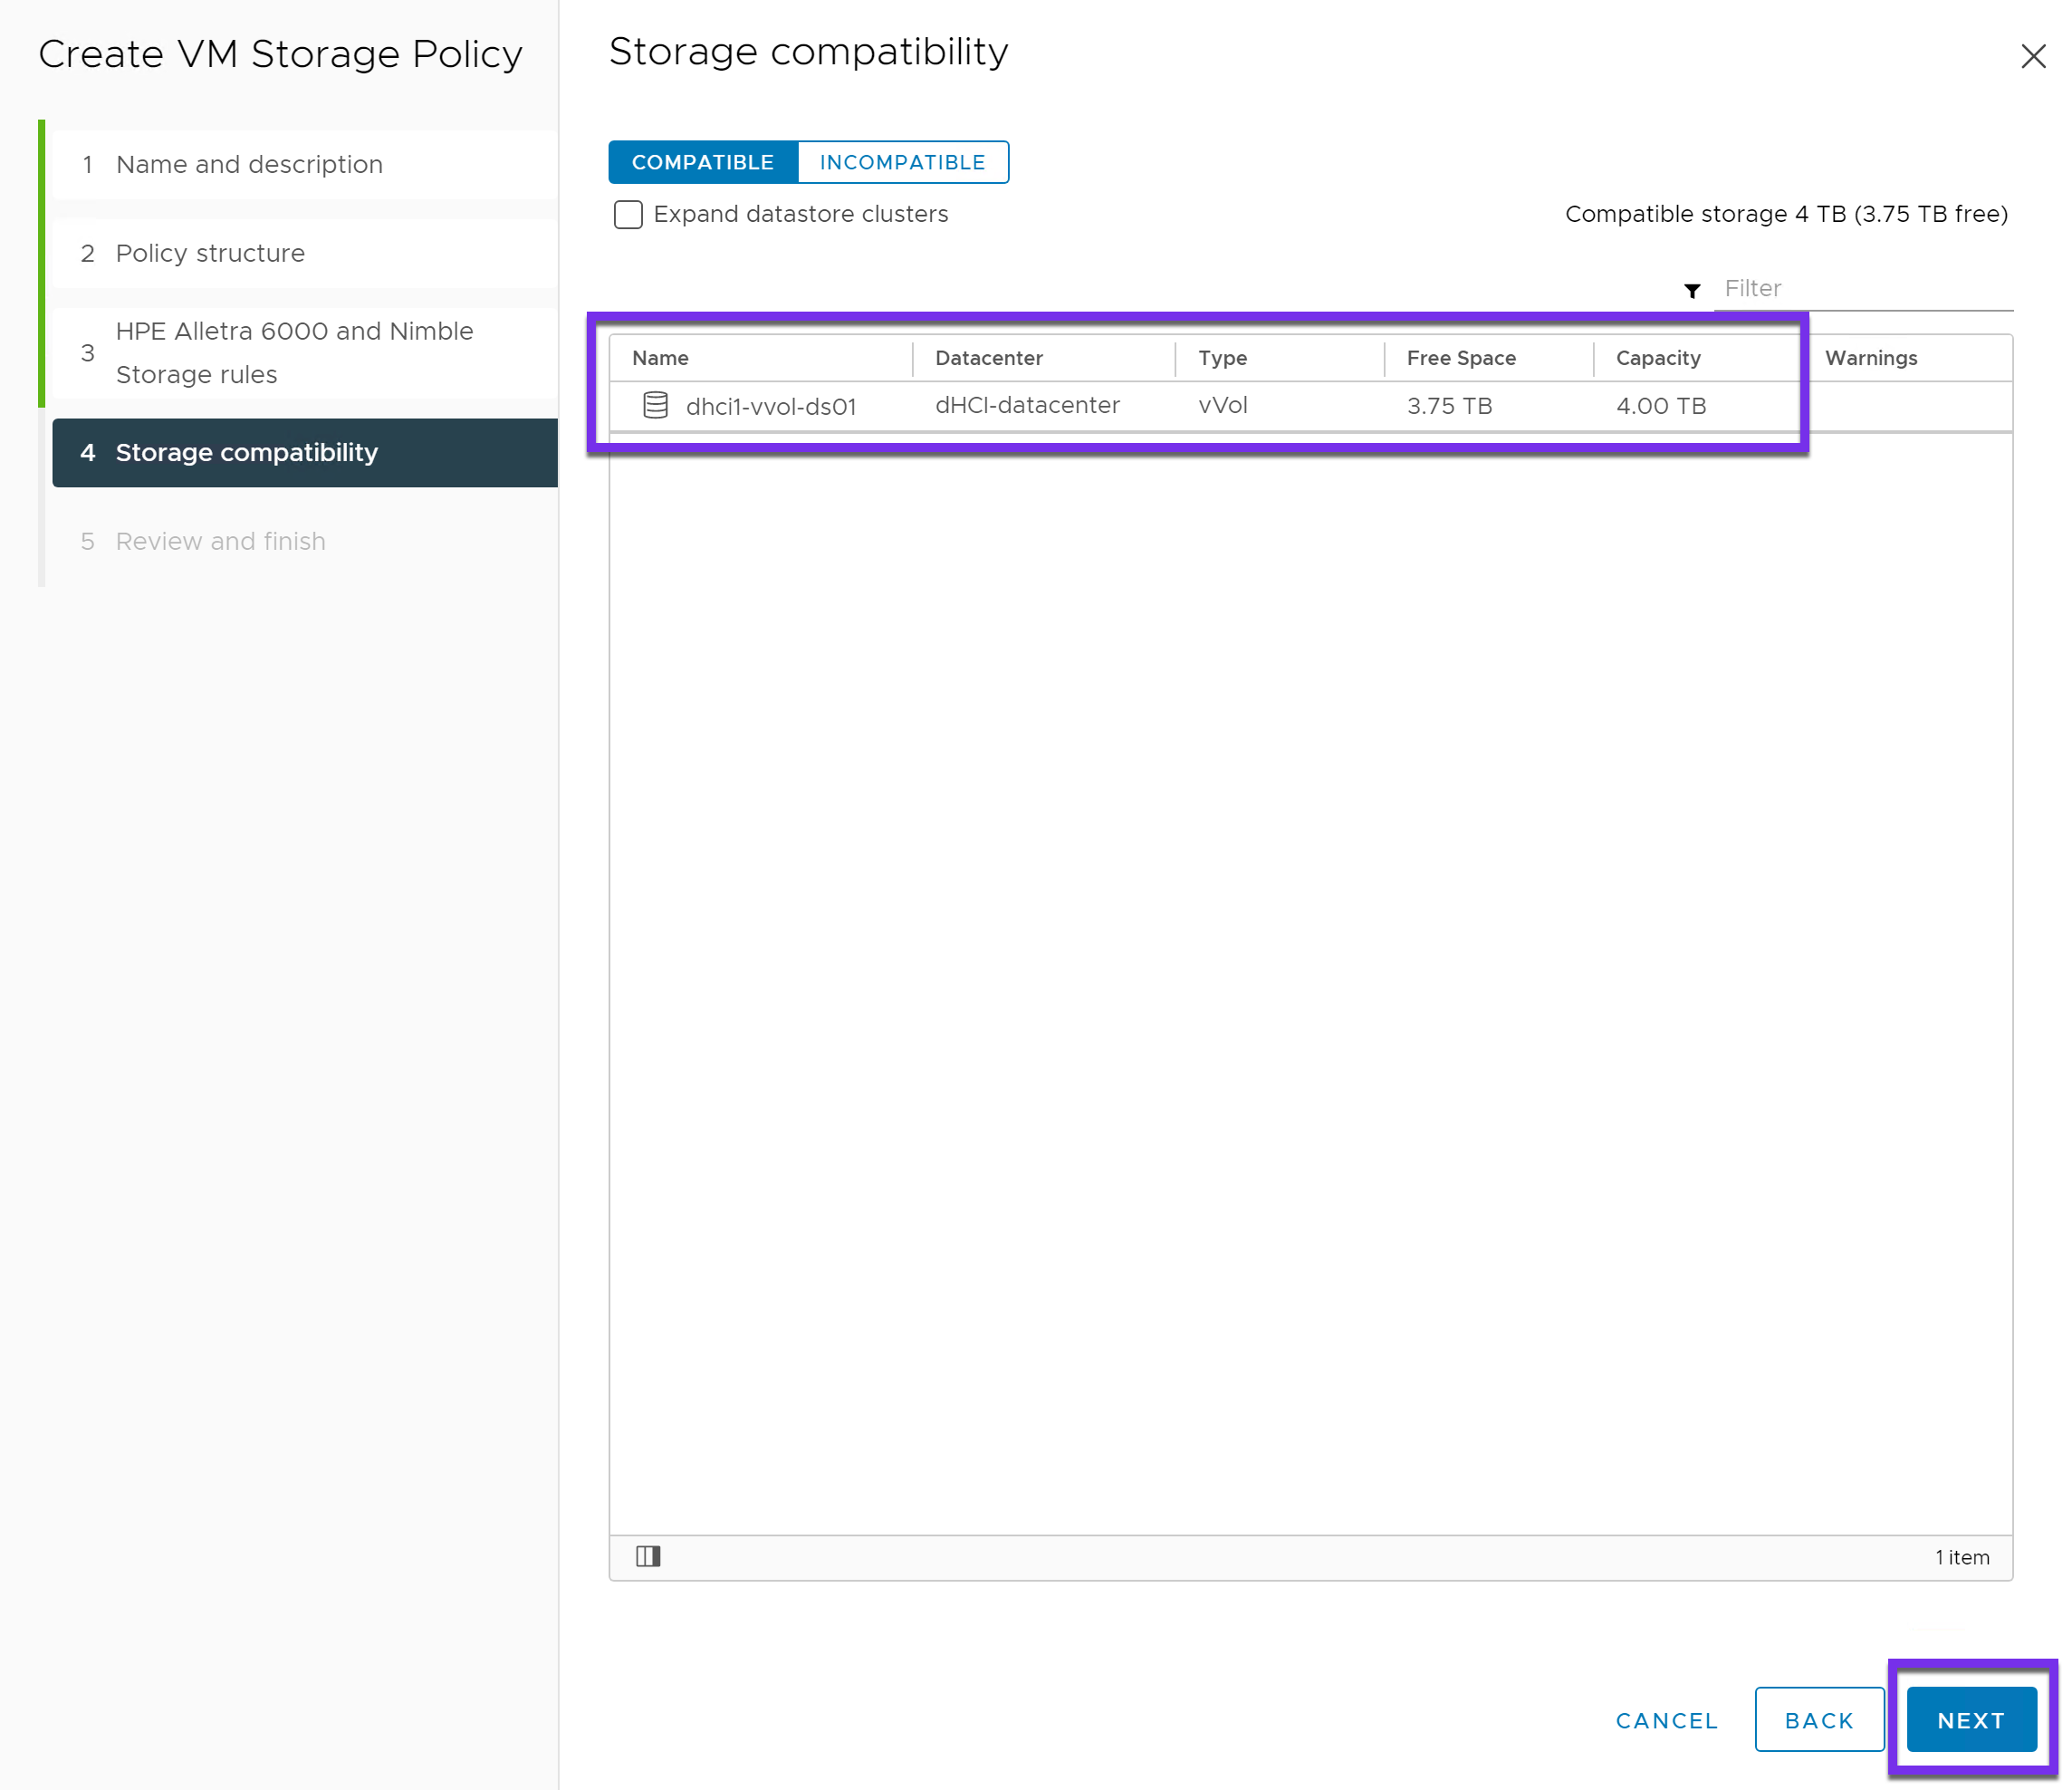The height and width of the screenshot is (1790, 2072).
Task: Sort by the Name column header
Action: click(x=660, y=358)
